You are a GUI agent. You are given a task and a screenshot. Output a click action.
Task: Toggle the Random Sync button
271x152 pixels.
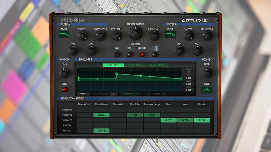coord(64,90)
